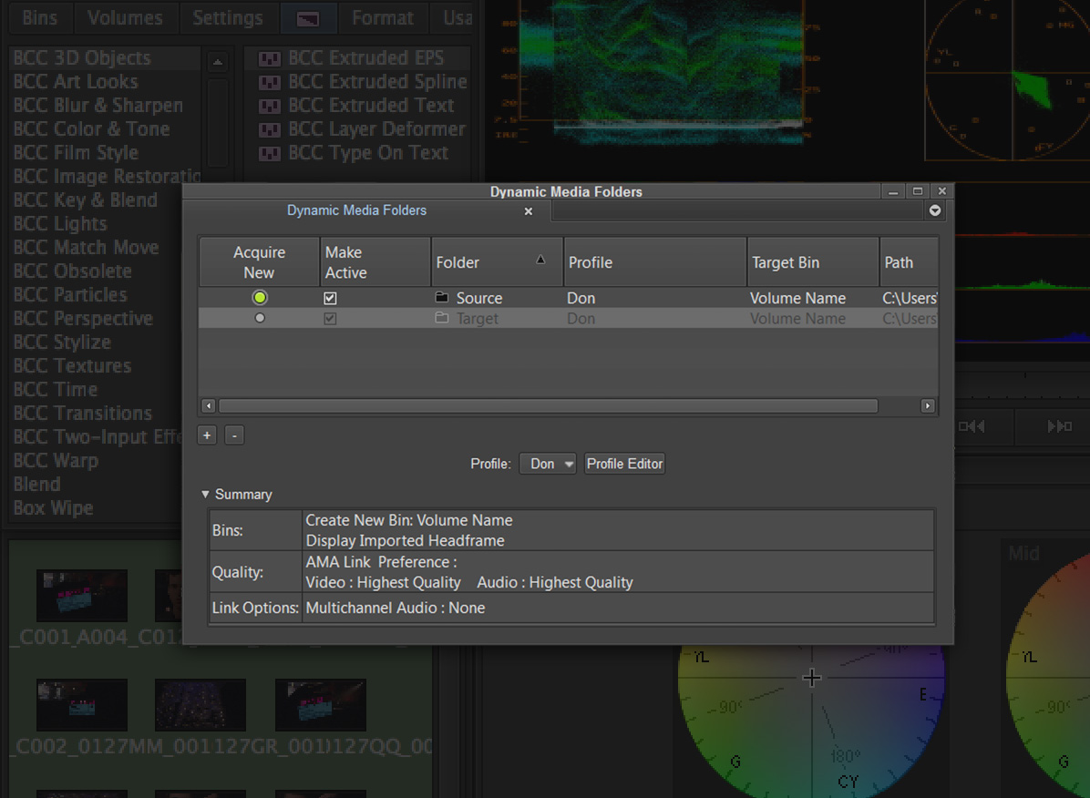Viewport: 1090px width, 798px height.
Task: Select the 127QQ clip thumbnail
Action: pyautogui.click(x=321, y=705)
